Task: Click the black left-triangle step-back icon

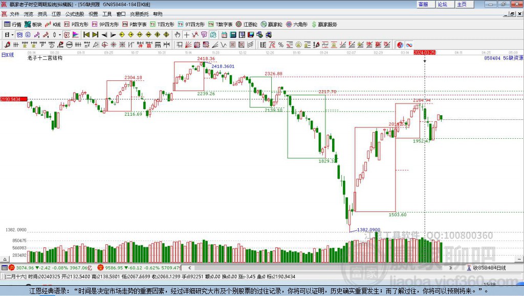Action: point(104,35)
